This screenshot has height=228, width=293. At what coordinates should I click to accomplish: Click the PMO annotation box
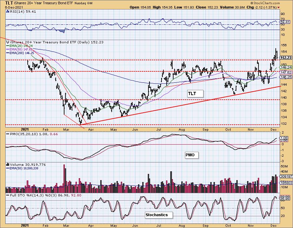[191, 155]
